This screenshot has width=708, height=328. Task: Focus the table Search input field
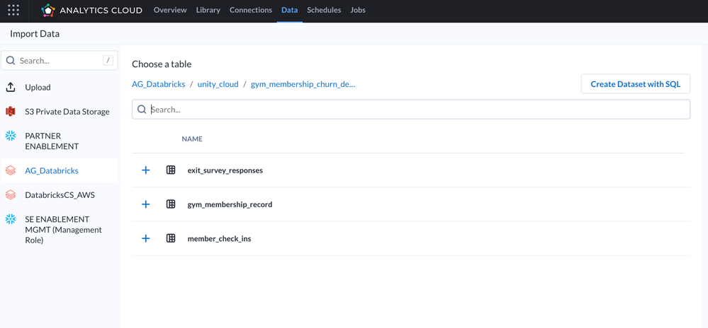(x=411, y=110)
